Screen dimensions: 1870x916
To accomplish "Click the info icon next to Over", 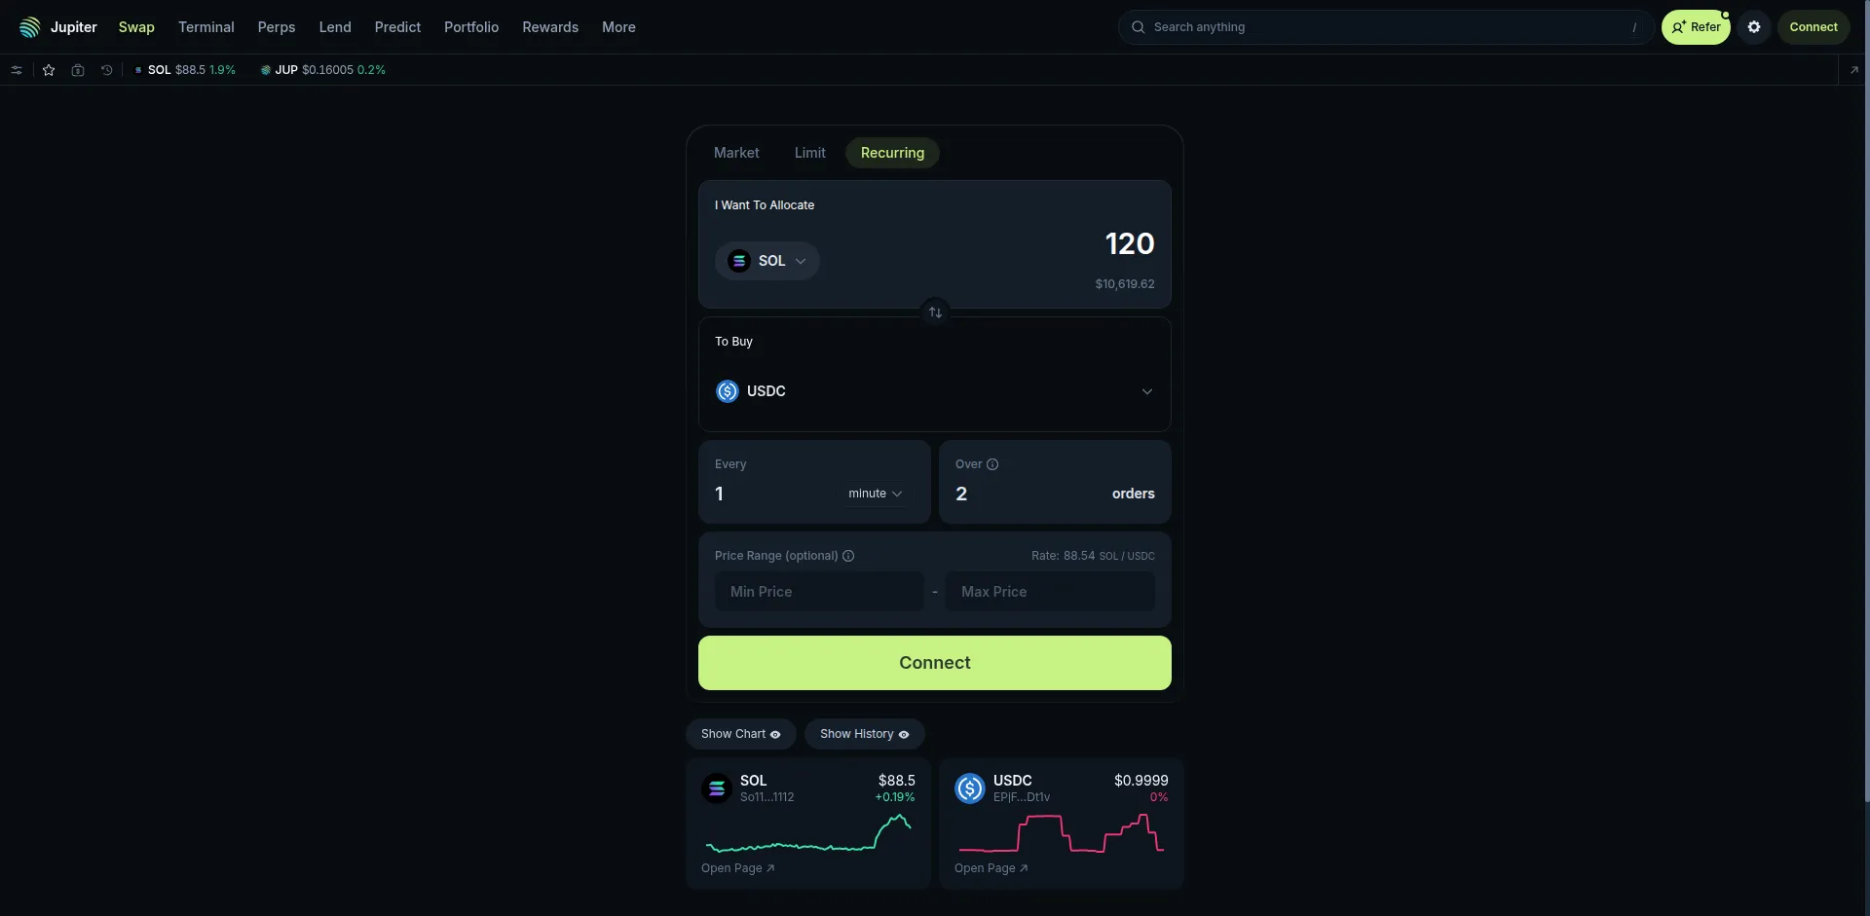I will pyautogui.click(x=992, y=464).
